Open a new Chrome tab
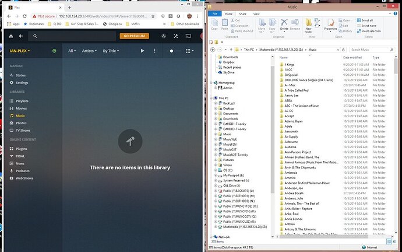 pyautogui.click(x=69, y=8)
